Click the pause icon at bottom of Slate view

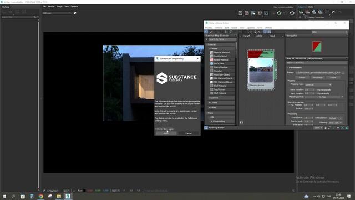(x=241, y=122)
